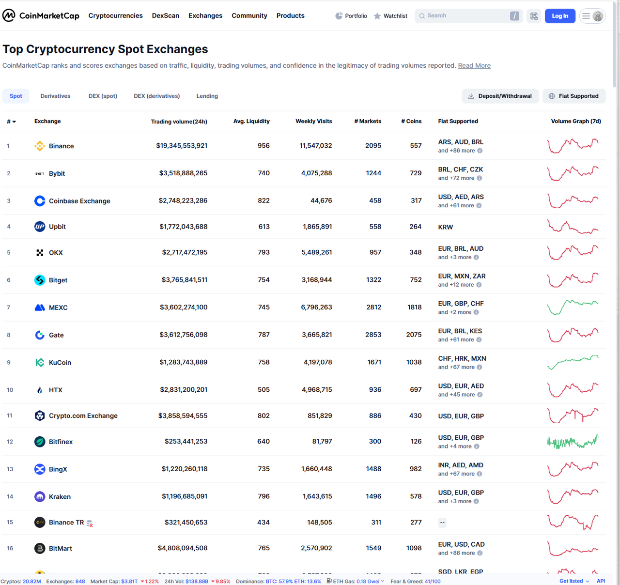620x585 pixels.
Task: Click the HTX exchange logo
Action: 40,390
